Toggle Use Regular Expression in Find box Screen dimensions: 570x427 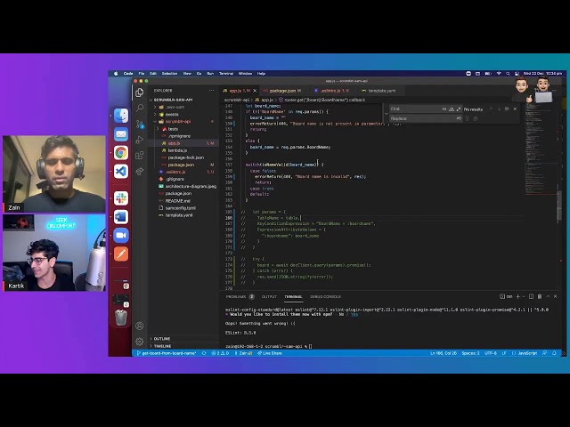coord(458,109)
